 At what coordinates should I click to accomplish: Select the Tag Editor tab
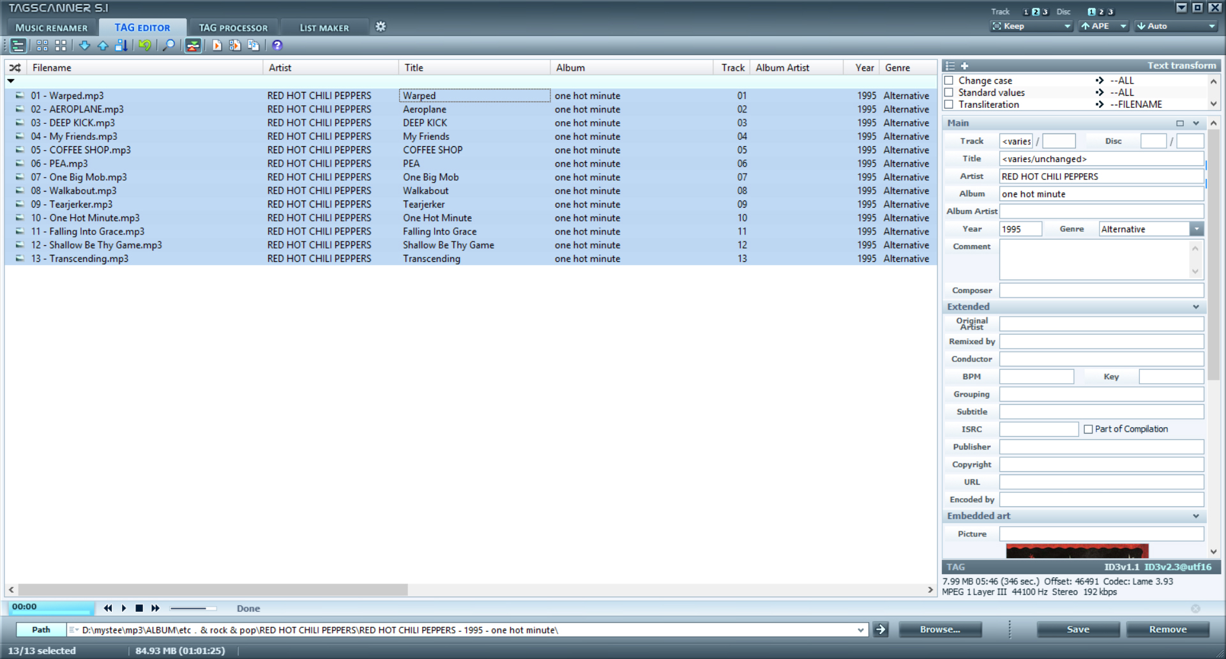pyautogui.click(x=142, y=27)
